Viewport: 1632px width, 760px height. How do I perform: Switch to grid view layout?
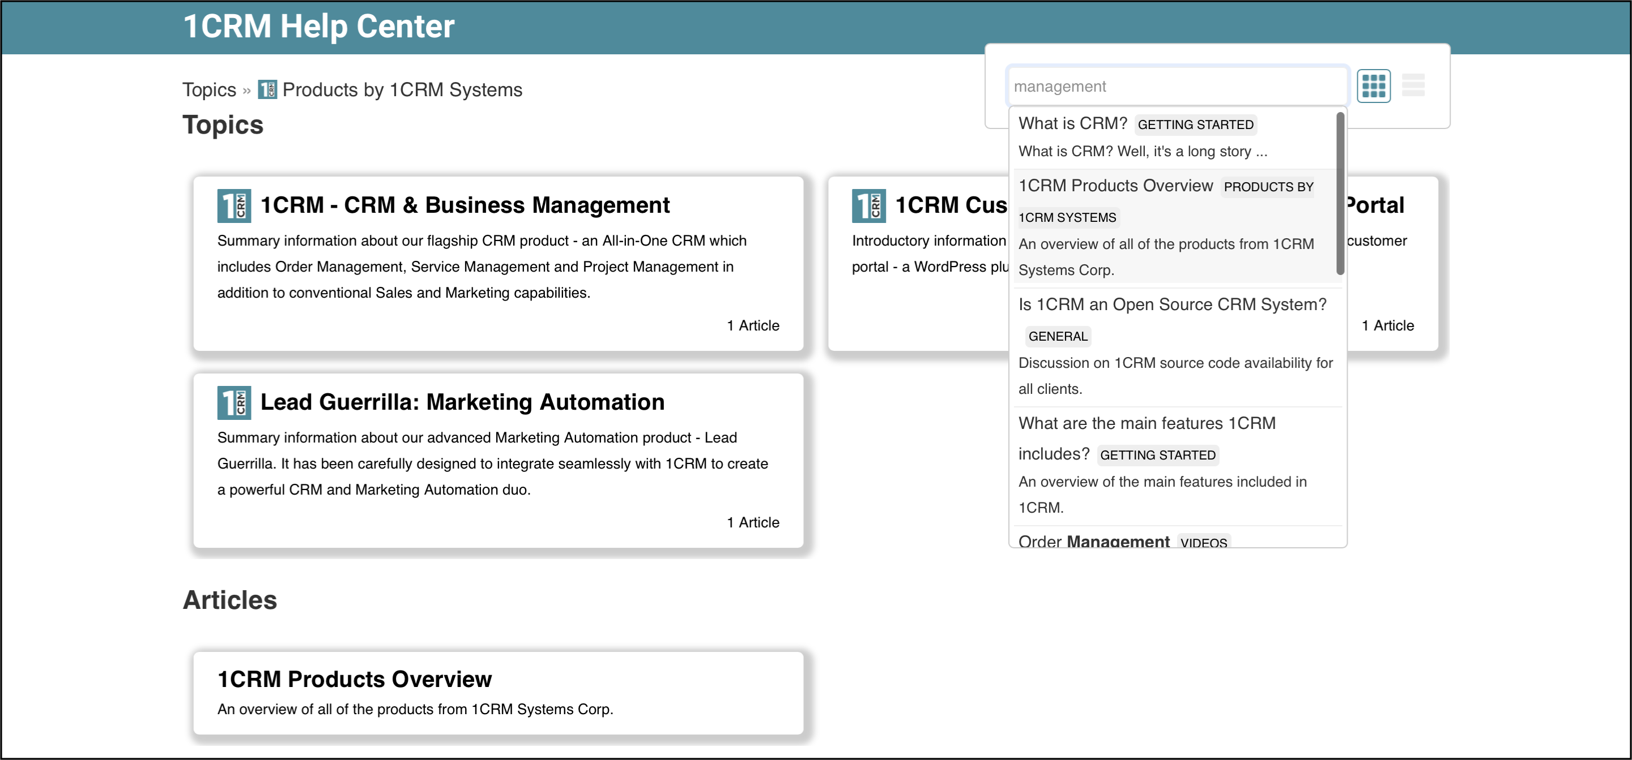pos(1373,85)
